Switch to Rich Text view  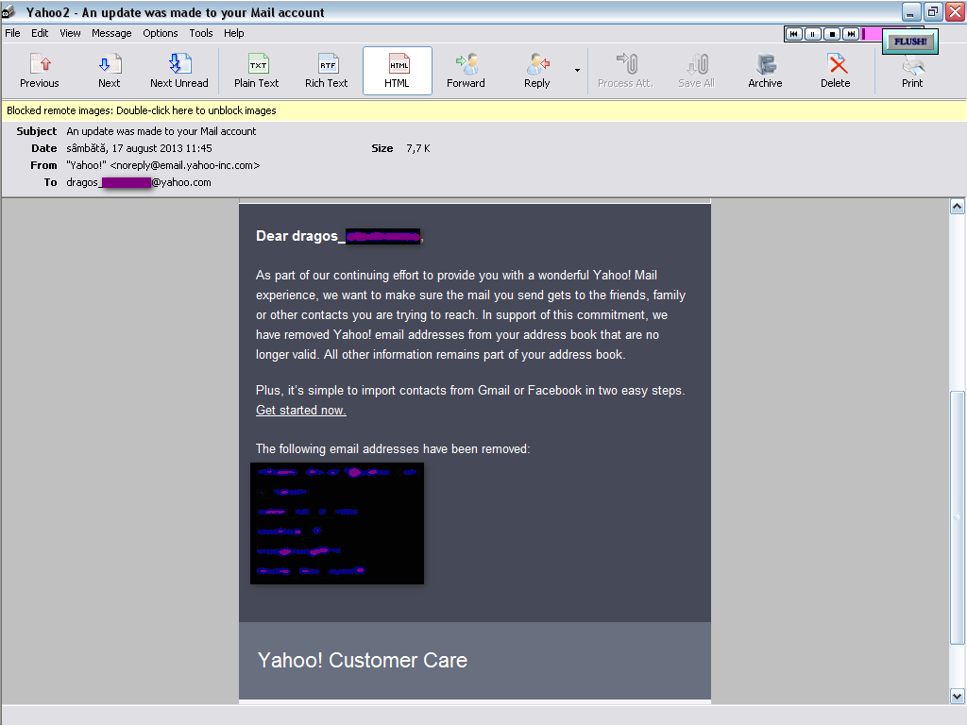[x=326, y=71]
